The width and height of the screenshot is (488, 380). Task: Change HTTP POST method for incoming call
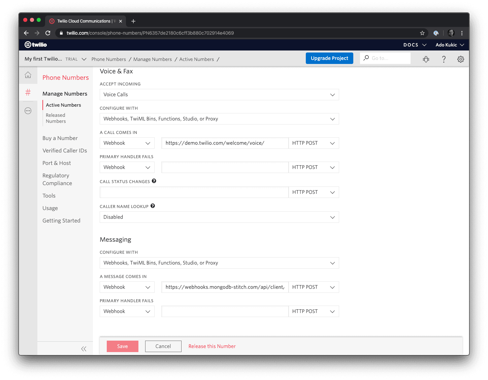(314, 143)
